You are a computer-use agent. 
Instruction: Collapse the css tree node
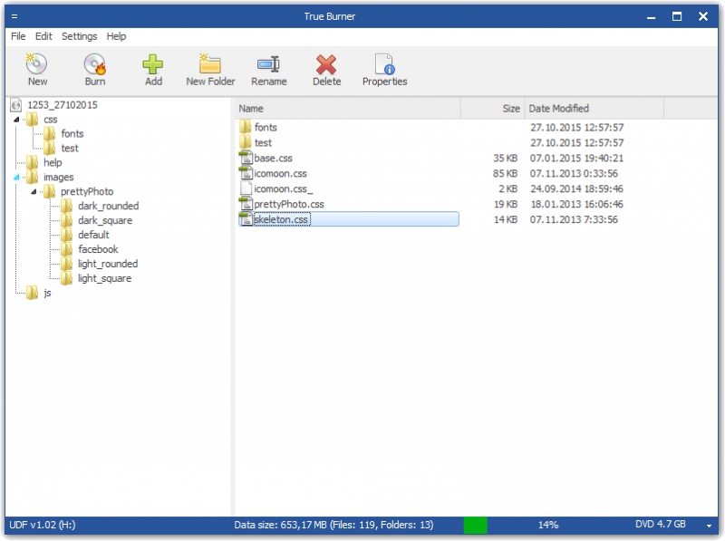16,120
